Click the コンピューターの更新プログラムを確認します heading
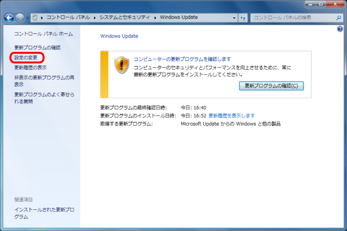 point(182,59)
